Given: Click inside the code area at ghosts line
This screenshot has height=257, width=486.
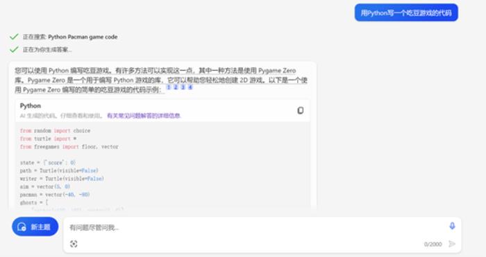Looking at the screenshot, I should [34, 202].
